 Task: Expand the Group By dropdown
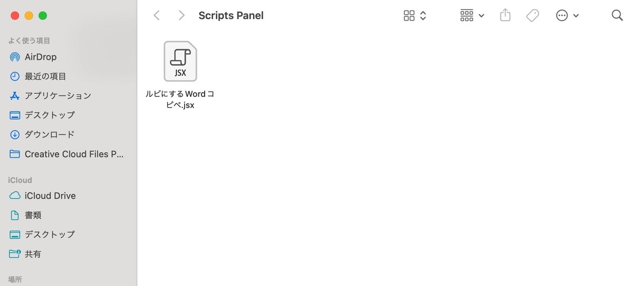(472, 15)
